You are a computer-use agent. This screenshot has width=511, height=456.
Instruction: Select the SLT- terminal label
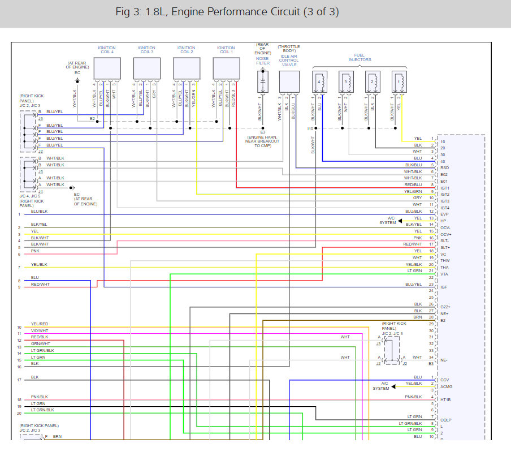point(445,240)
